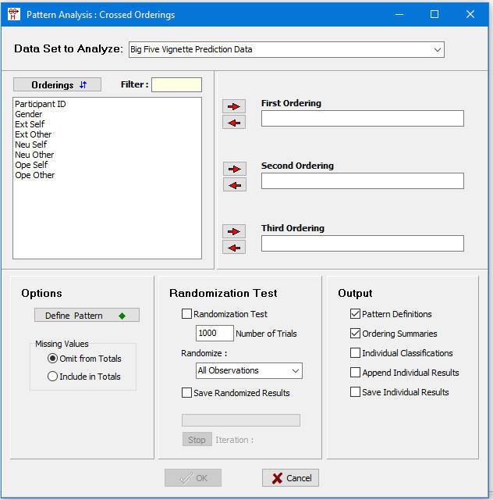Click left arrow to remove Third Ordering

(x=233, y=248)
